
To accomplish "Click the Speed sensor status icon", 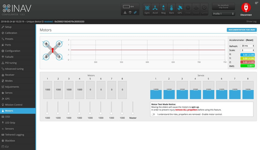I will pos(204,9).
